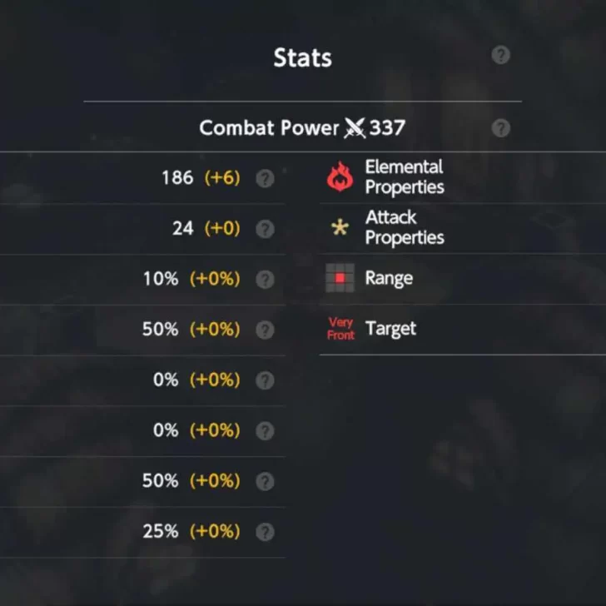This screenshot has width=606, height=606.
Task: Click the 337 combat power number
Action: [x=387, y=128]
